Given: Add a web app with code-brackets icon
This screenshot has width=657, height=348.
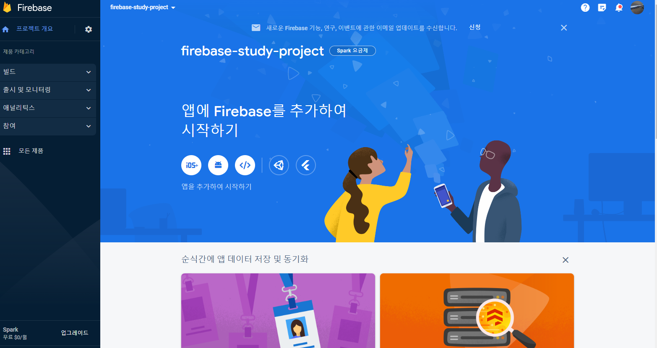Looking at the screenshot, I should (x=245, y=165).
